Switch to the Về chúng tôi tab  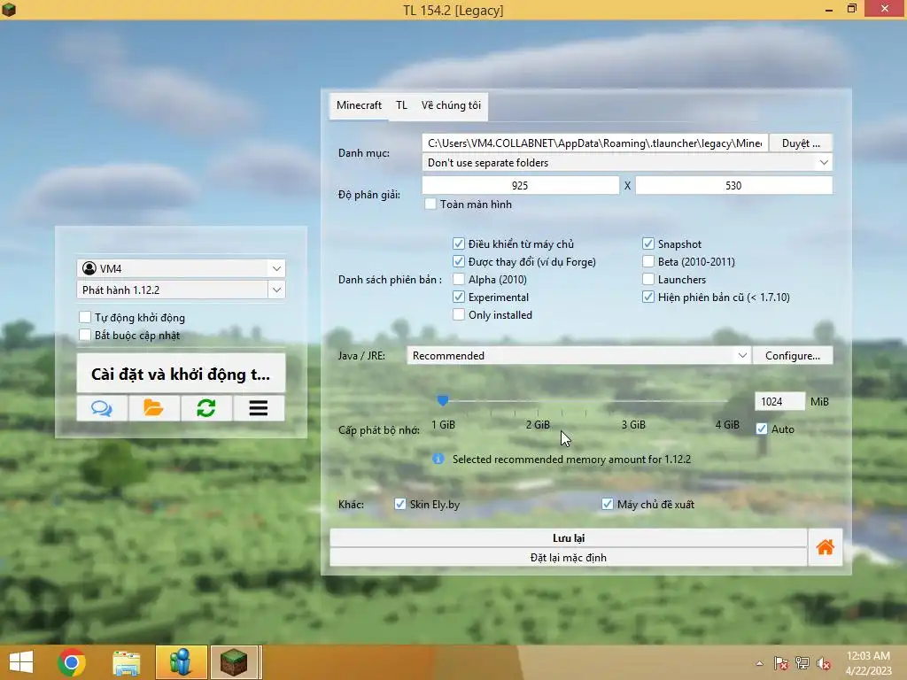[451, 105]
